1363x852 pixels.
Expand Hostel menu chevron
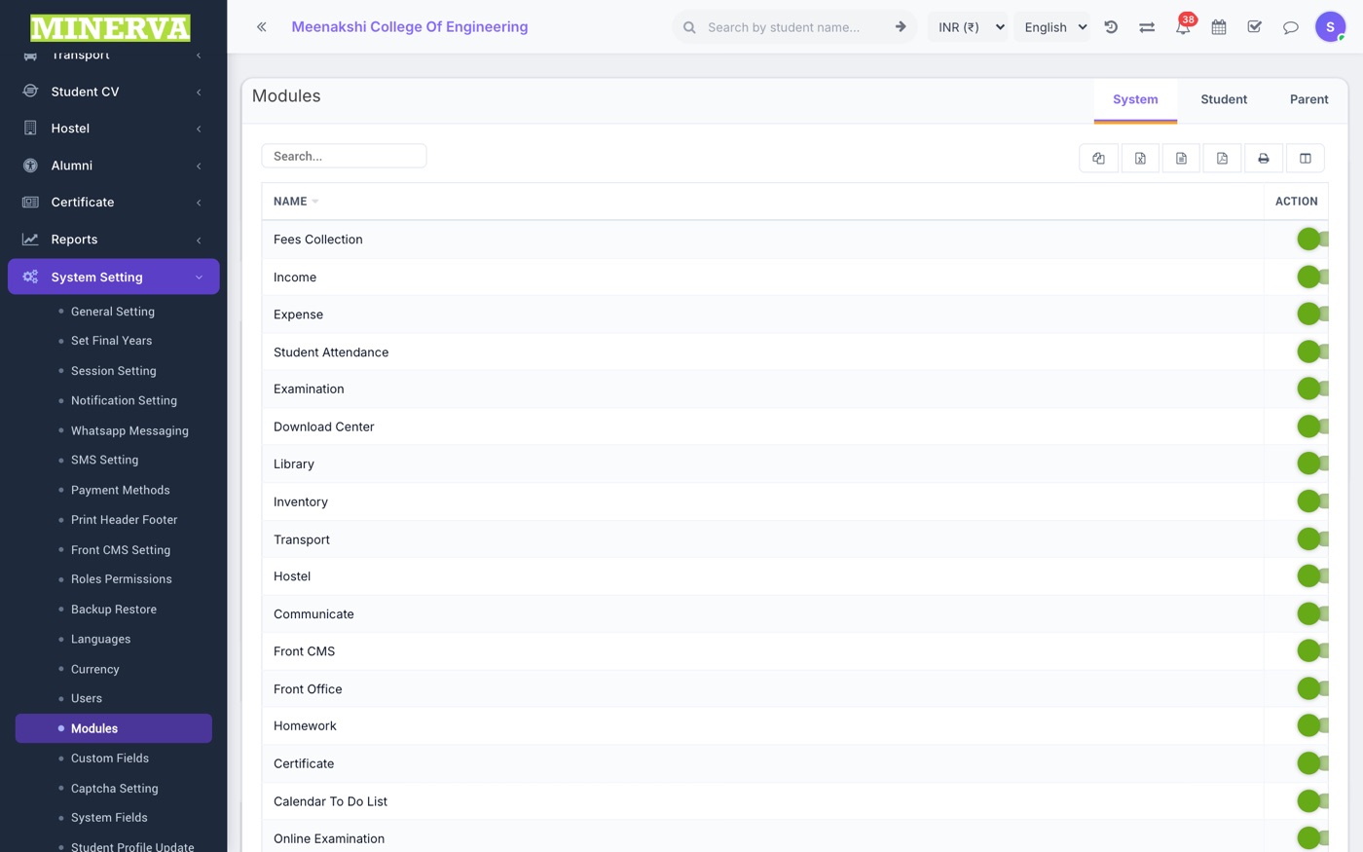(199, 129)
